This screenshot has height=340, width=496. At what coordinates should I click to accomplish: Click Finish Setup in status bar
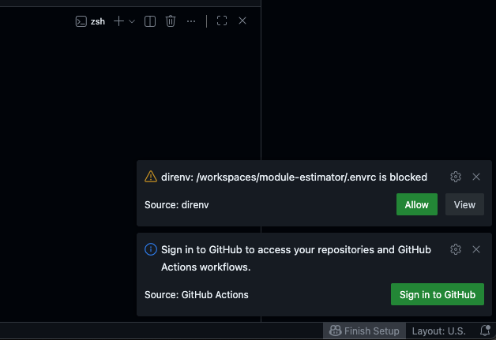[x=365, y=331]
